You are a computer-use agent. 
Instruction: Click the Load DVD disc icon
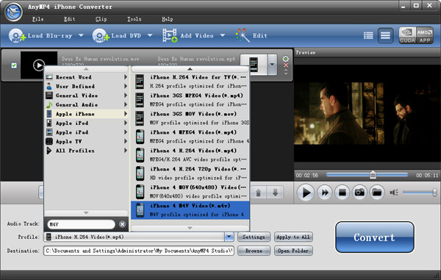coord(101,36)
